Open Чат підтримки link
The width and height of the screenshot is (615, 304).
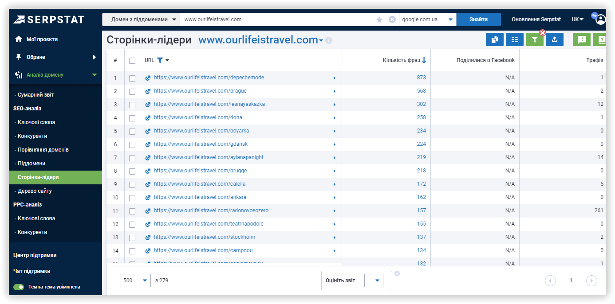tap(32, 271)
